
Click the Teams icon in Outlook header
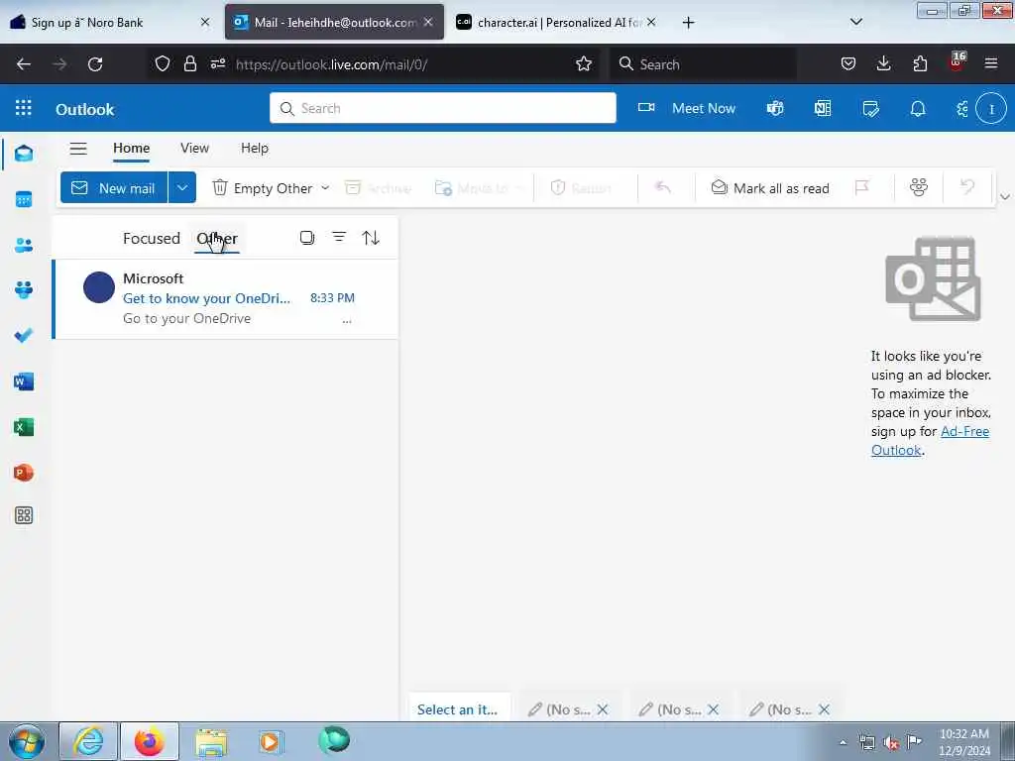click(775, 109)
